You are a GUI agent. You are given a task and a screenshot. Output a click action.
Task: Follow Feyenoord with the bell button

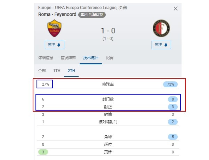pyautogui.click(x=161, y=45)
